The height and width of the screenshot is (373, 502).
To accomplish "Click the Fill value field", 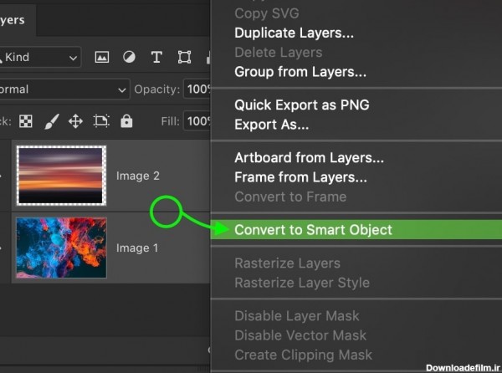I will coord(198,121).
